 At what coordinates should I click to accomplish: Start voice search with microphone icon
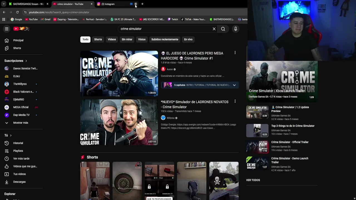click(x=236, y=29)
